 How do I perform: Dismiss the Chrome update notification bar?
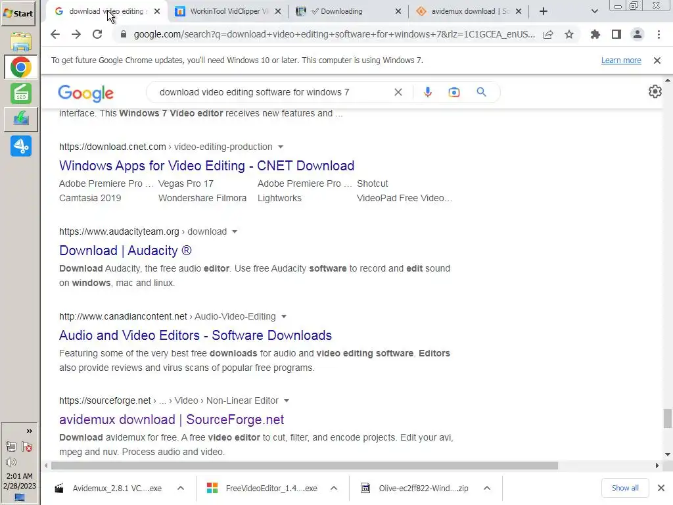click(x=657, y=60)
